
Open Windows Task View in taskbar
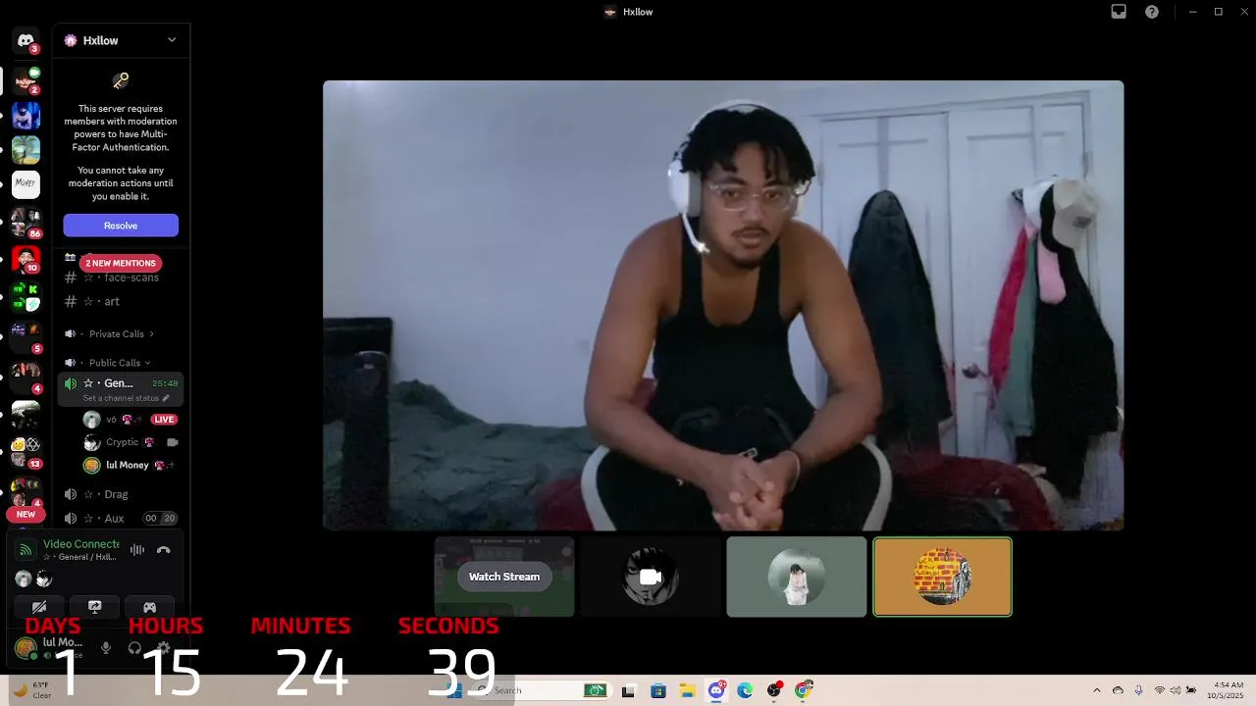tap(628, 690)
